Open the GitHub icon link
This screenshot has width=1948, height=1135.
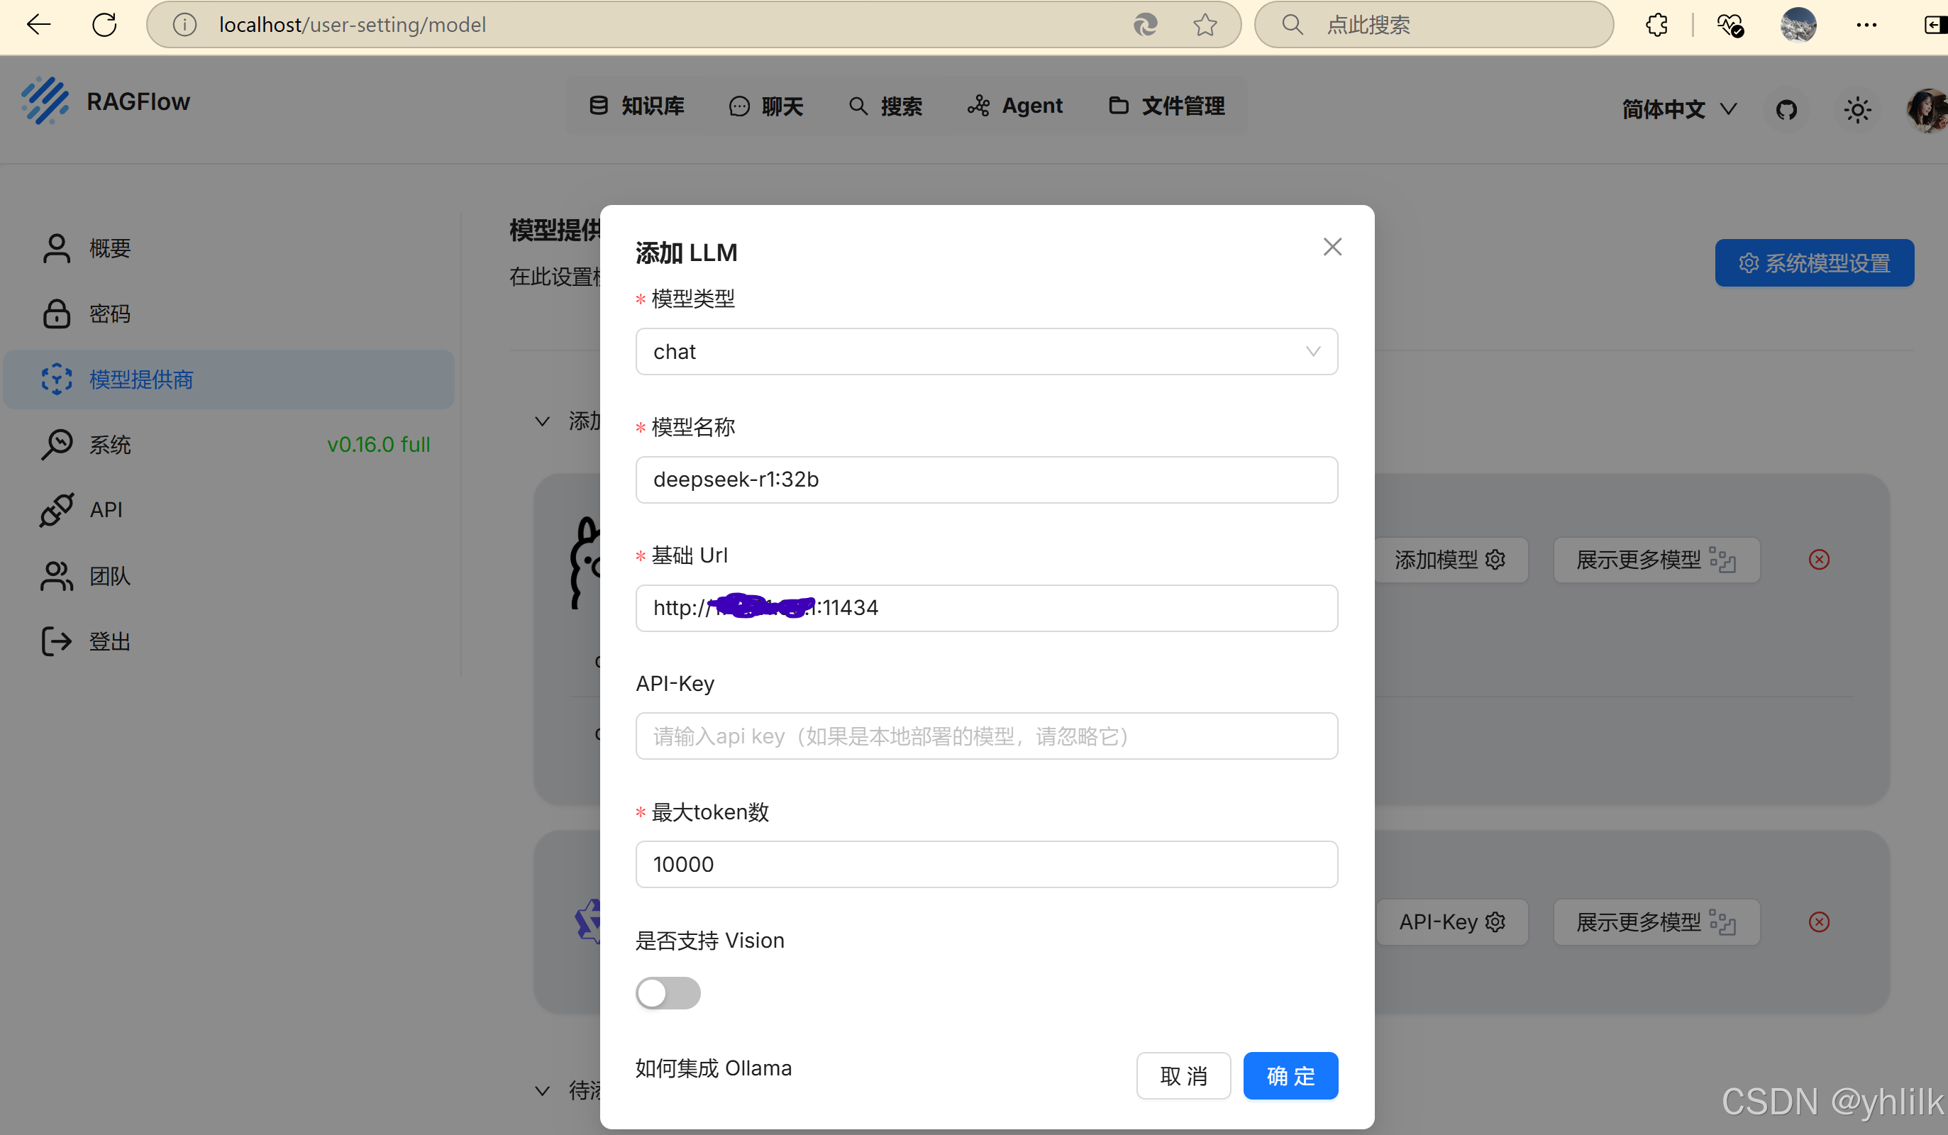1786,110
